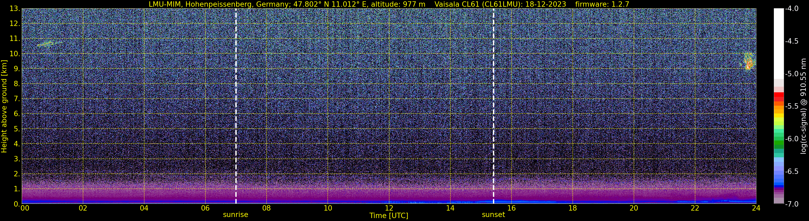Click the x-axis tick label '06'
This screenshot has height=221, width=809.
click(x=205, y=208)
